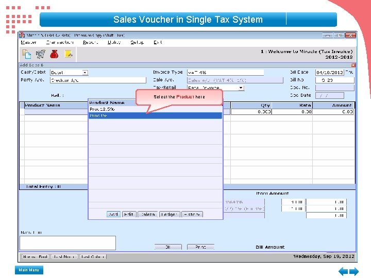This screenshot has height=278, width=371.
Task: Click the date Wednesday, Sep 19, 2012
Action: 324,256
